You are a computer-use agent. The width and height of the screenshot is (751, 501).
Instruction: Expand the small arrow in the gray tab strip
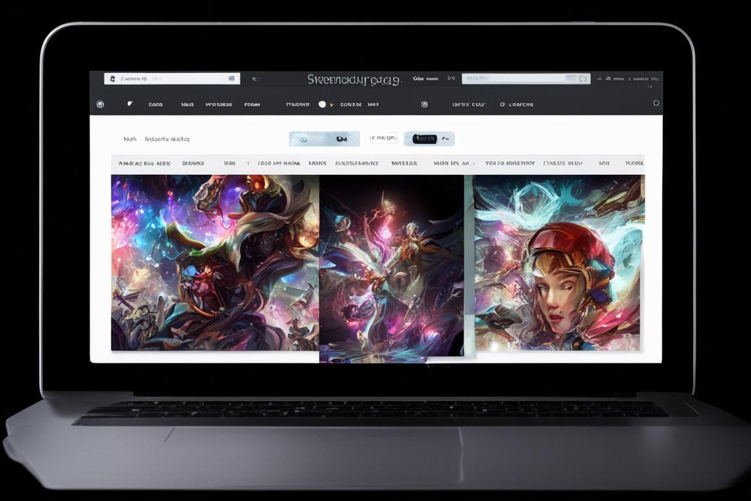pyautogui.click(x=248, y=164)
